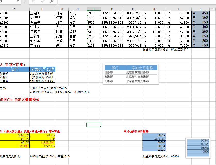Click date cell 1995/6/6
The height and width of the screenshot is (165, 216).
click(x=133, y=36)
